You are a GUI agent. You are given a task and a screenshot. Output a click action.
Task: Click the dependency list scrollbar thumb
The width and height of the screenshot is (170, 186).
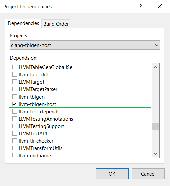[x=155, y=127]
